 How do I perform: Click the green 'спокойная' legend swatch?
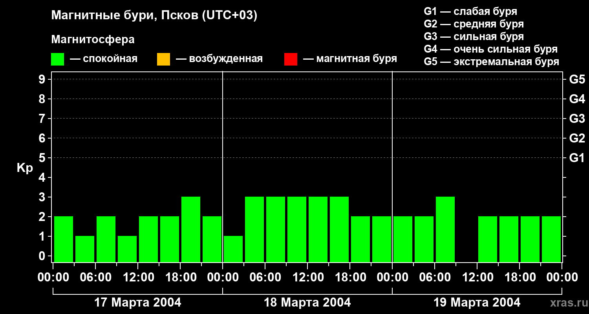(57, 59)
